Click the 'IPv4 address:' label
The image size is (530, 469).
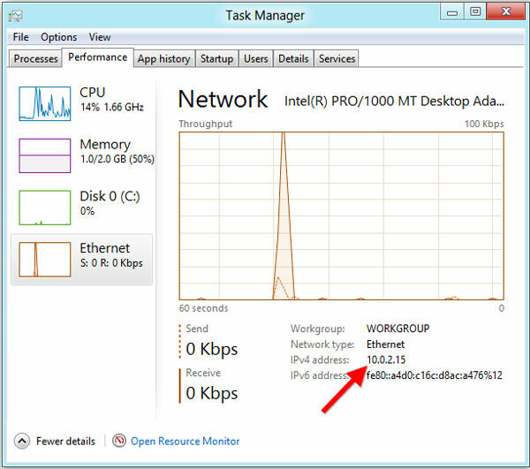tap(320, 359)
